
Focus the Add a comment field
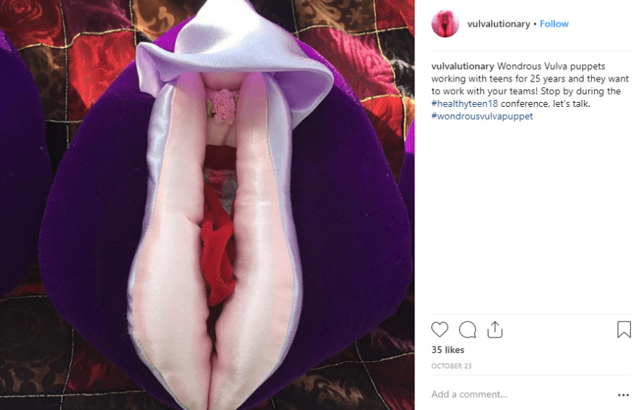522,395
